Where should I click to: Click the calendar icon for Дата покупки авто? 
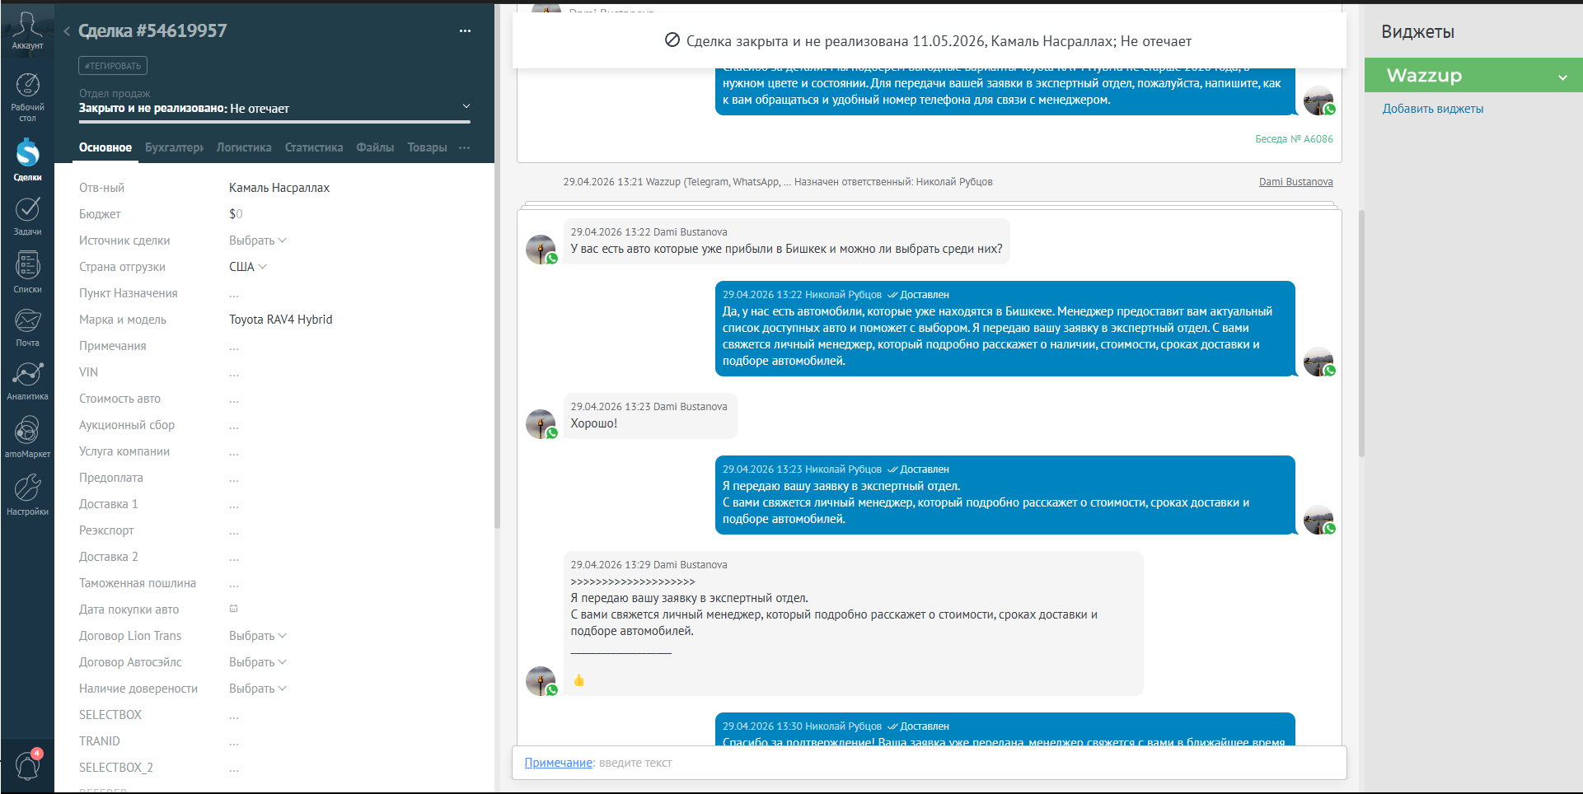tap(234, 609)
